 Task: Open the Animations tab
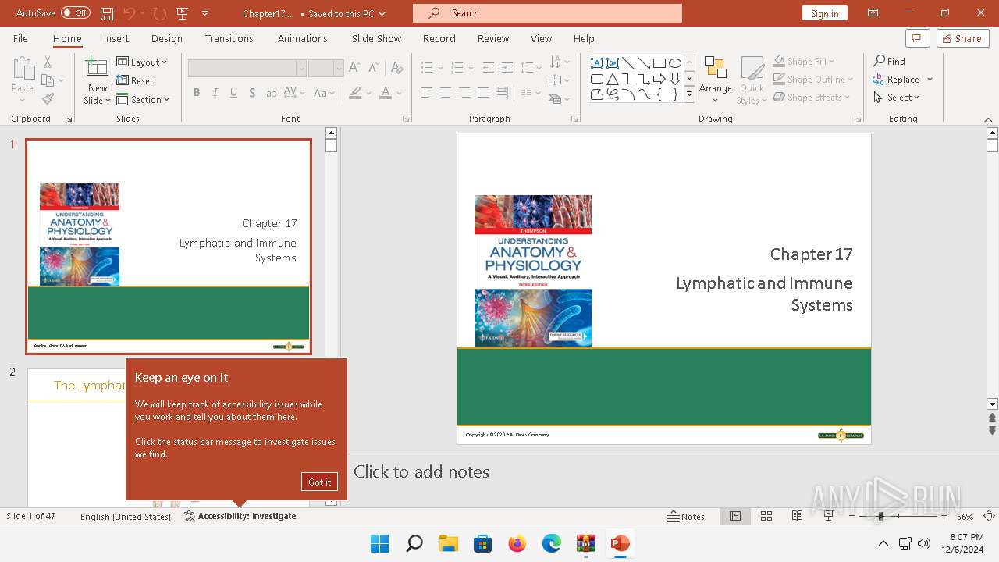(x=303, y=38)
